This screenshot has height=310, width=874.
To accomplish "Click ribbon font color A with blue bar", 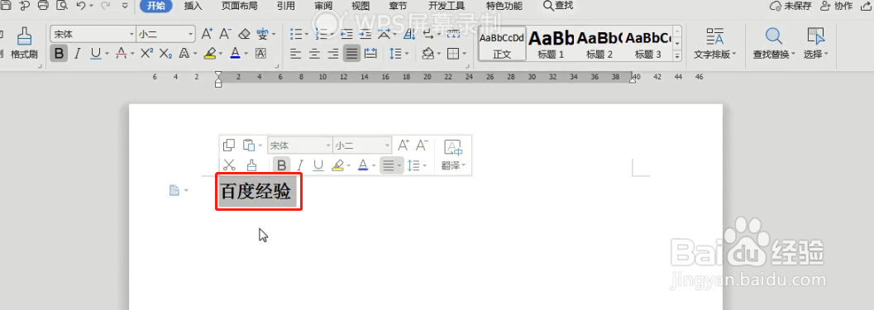I will [x=235, y=54].
